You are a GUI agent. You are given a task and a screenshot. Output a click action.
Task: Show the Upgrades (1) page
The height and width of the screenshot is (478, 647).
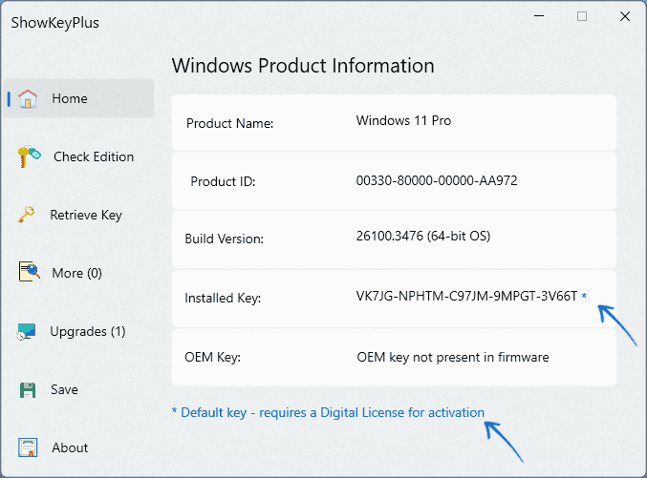point(87,331)
